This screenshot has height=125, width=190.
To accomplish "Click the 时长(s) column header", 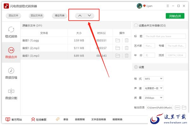I will pyautogui.click(x=101, y=33).
